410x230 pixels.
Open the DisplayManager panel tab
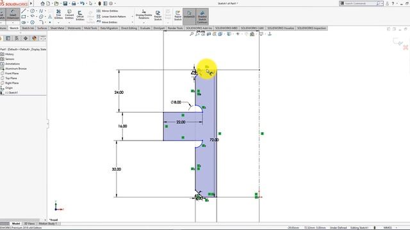(34, 38)
